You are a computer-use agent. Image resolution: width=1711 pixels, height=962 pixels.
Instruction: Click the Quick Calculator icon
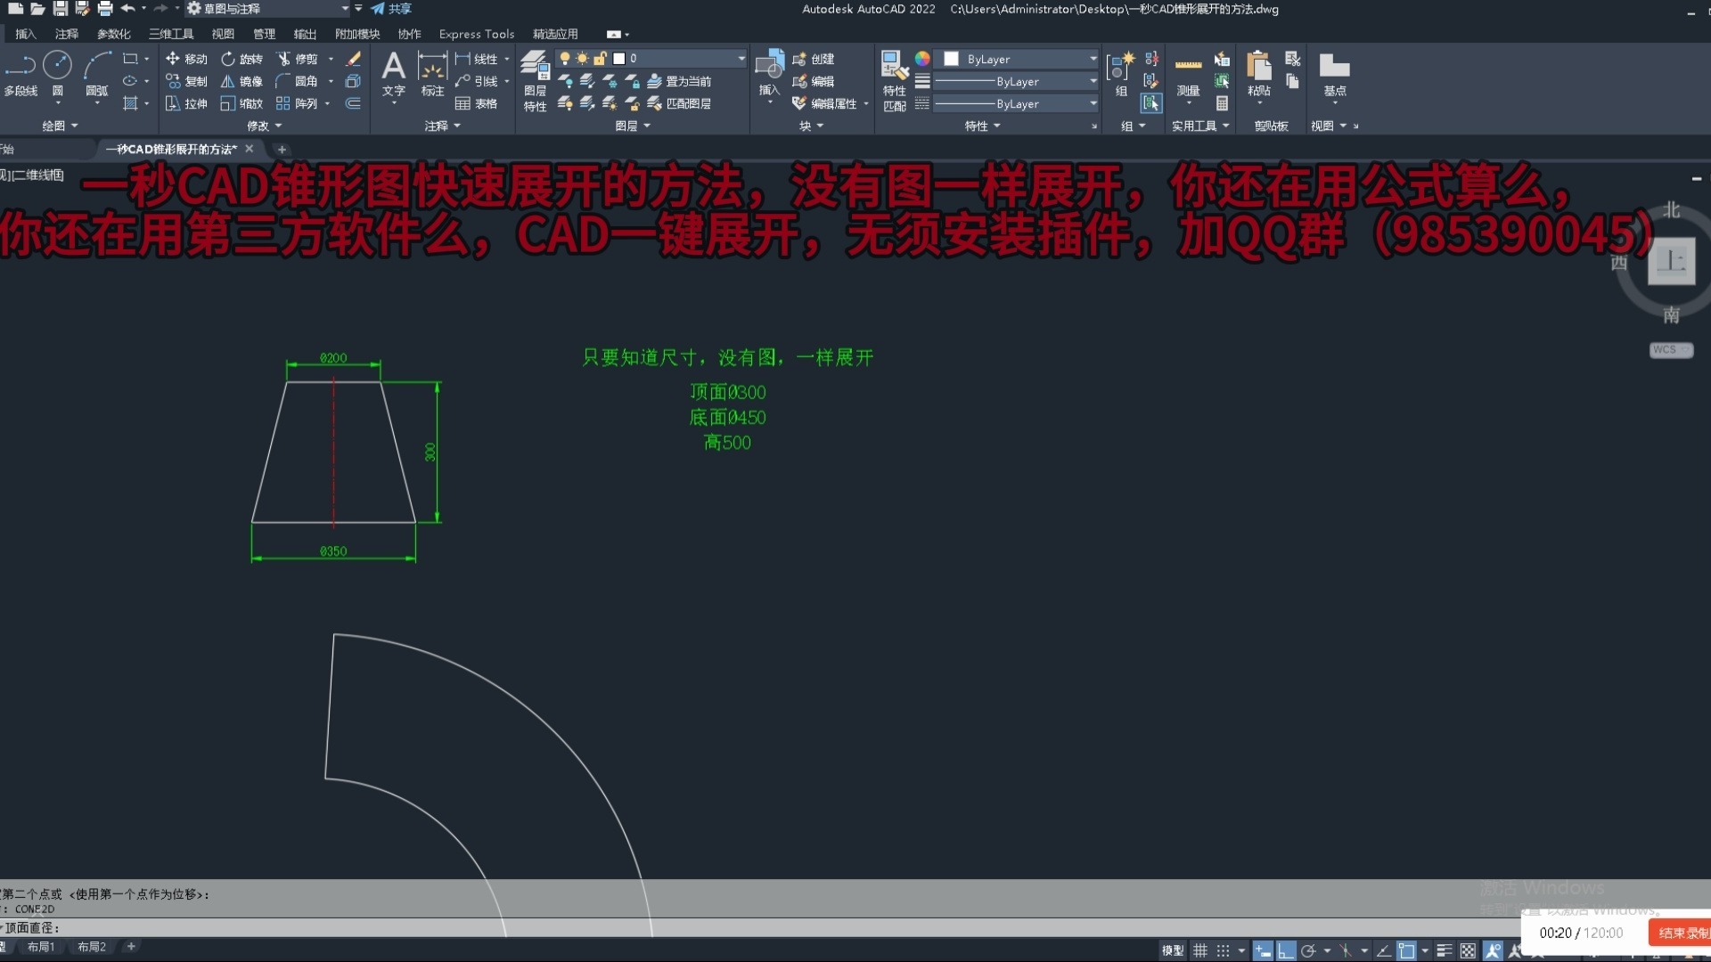(1222, 103)
